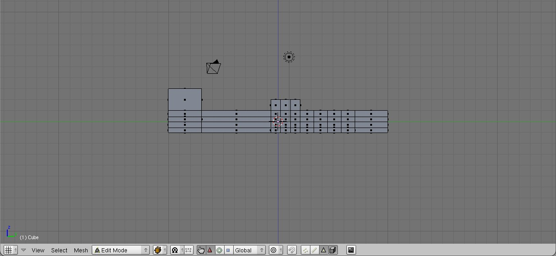556x256 pixels.
Task: Select the lamp object in viewport
Action: [289, 57]
